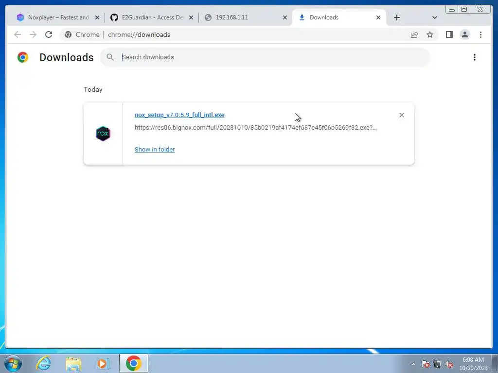Viewport: 498px width, 373px height.
Task: Click Show in folder link
Action: click(155, 150)
